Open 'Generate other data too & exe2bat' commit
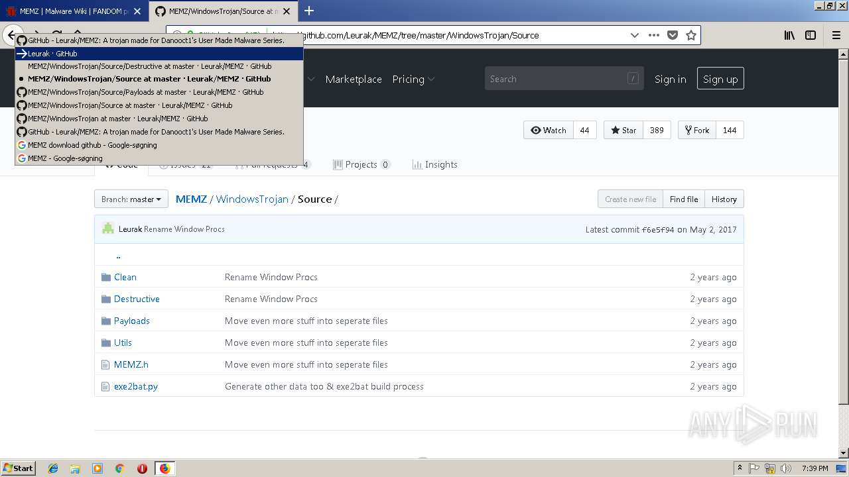849x477 pixels. point(324,386)
